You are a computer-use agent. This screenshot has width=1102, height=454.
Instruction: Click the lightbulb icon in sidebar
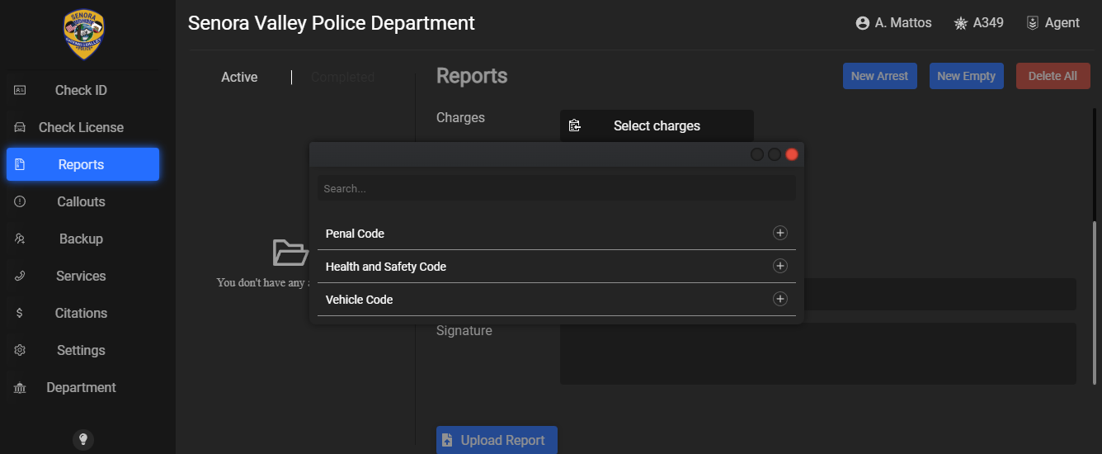pos(83,439)
